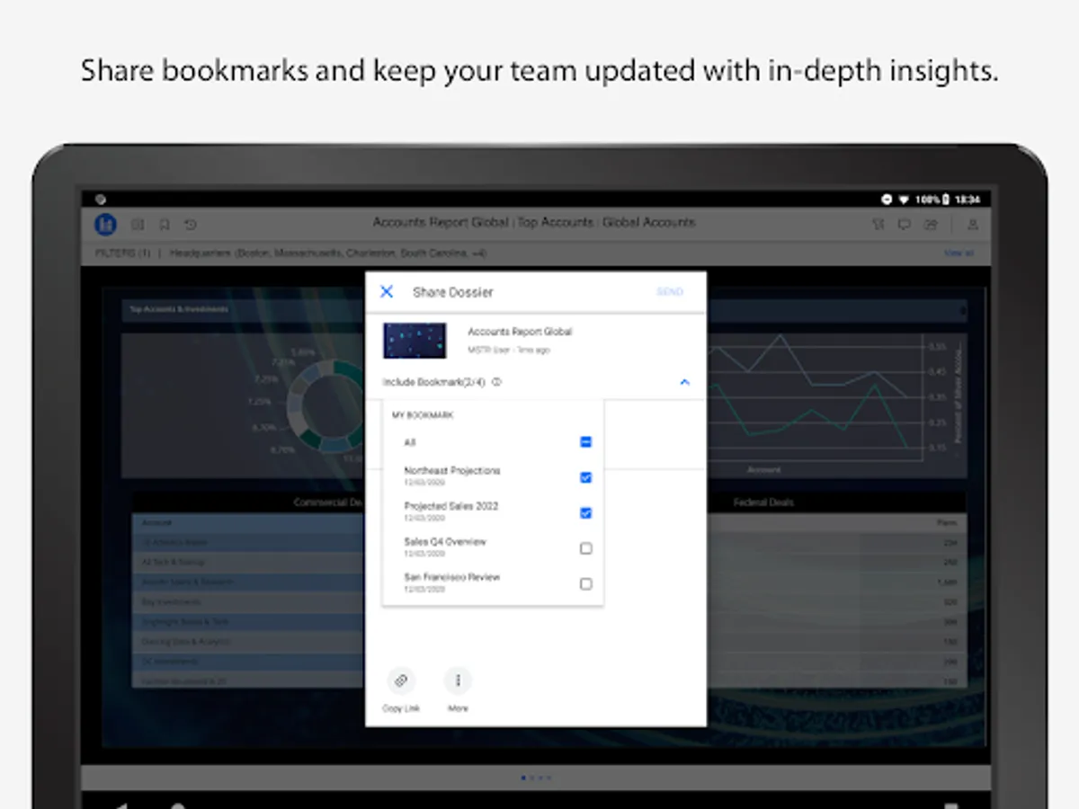Tap the do-not-disturb status icon
The height and width of the screenshot is (809, 1079).
click(887, 199)
